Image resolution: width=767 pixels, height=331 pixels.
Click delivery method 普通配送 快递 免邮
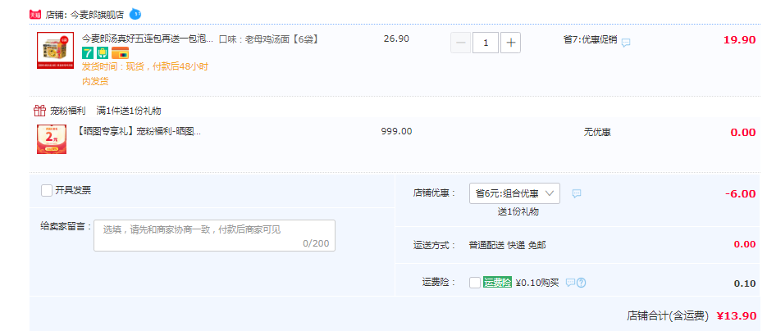point(507,245)
